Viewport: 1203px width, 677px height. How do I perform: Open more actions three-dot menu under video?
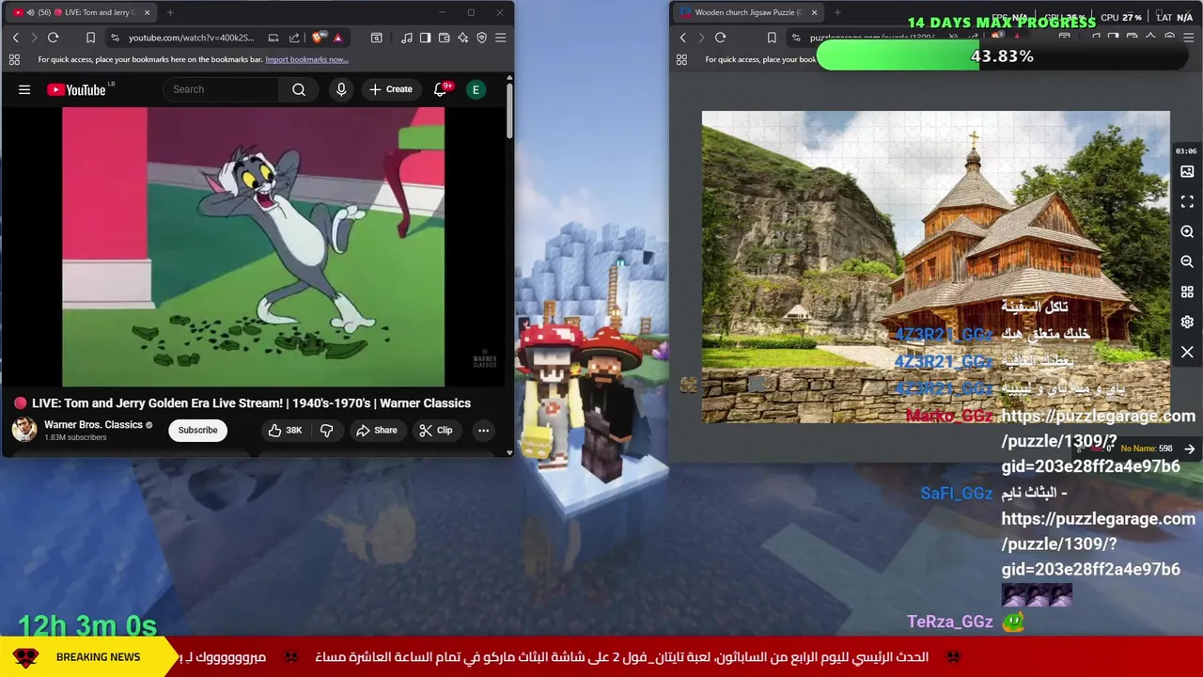pos(483,430)
